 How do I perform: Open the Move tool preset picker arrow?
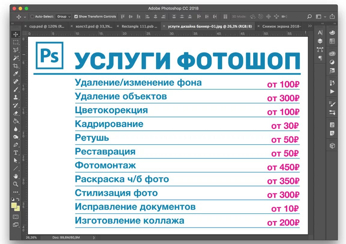click(x=25, y=17)
